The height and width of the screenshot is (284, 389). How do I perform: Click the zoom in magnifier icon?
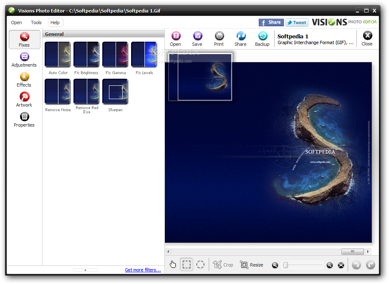329,265
